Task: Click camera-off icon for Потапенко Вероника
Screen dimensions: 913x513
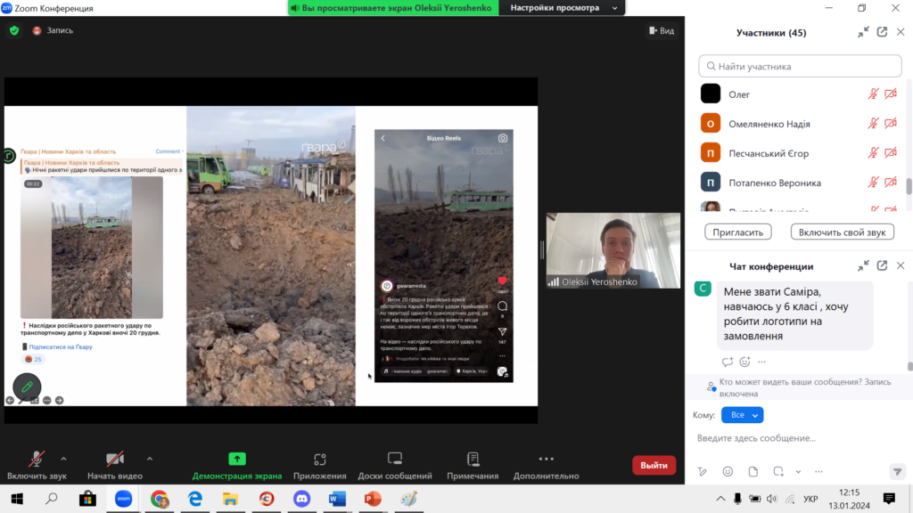Action: 891,182
